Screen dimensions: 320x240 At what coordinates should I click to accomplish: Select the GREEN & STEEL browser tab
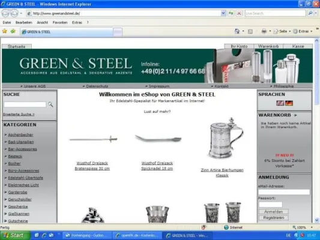[67, 32]
